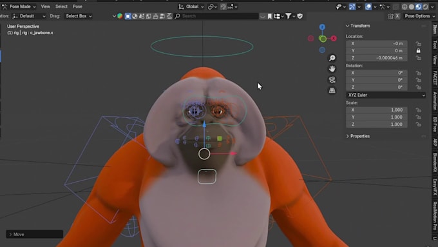Switch to the Tool sidebar tab
Image resolution: width=438 pixels, height=247 pixels.
click(435, 44)
